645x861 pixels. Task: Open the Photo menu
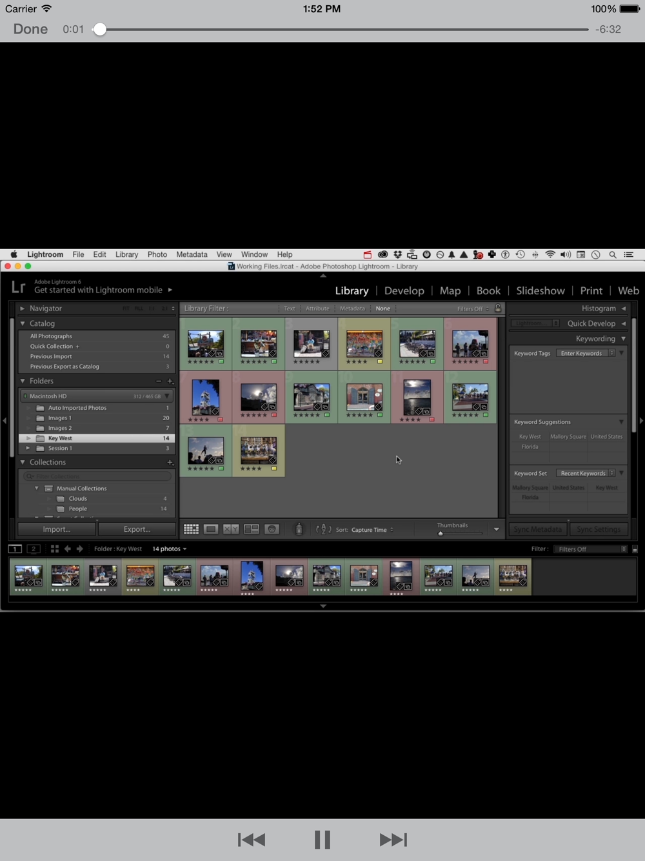(x=157, y=254)
